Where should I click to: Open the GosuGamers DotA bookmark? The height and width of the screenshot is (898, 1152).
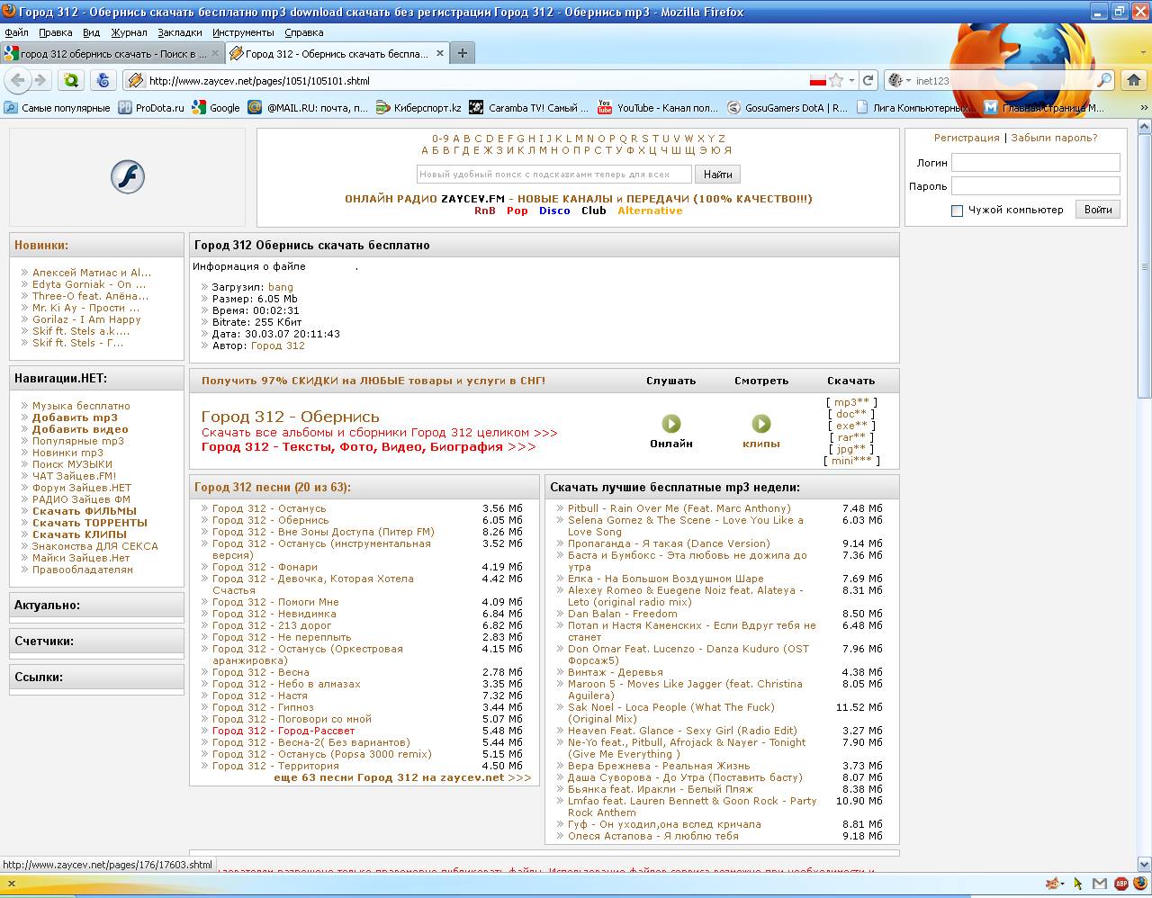pyautogui.click(x=787, y=107)
